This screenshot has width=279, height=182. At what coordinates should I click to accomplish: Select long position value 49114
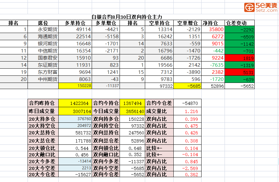coord(75,29)
